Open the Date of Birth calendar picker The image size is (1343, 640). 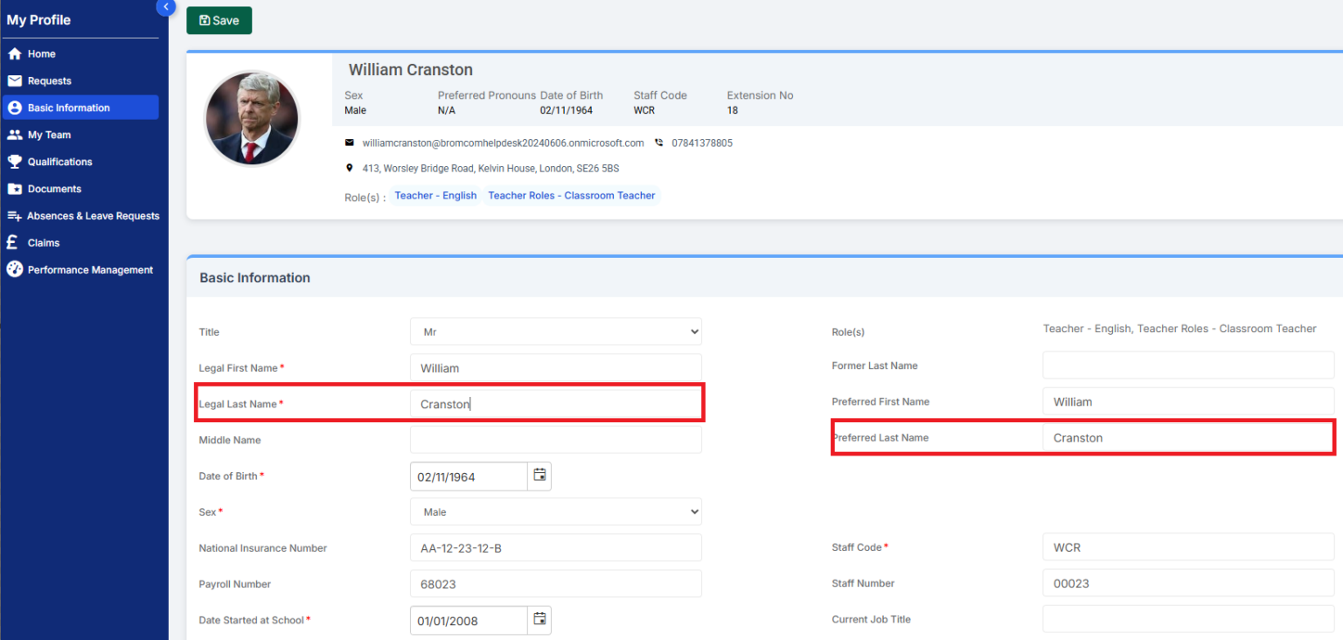(x=539, y=476)
